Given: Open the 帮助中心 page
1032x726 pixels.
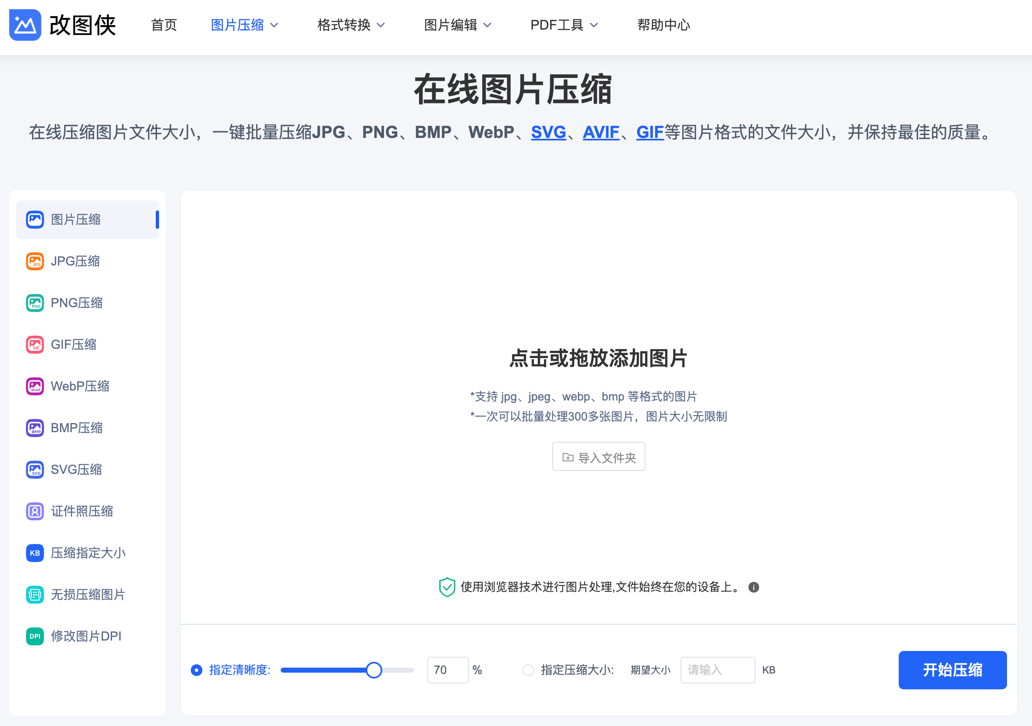Looking at the screenshot, I should [664, 25].
